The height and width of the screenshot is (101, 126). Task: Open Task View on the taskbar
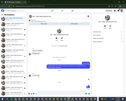point(7,99)
